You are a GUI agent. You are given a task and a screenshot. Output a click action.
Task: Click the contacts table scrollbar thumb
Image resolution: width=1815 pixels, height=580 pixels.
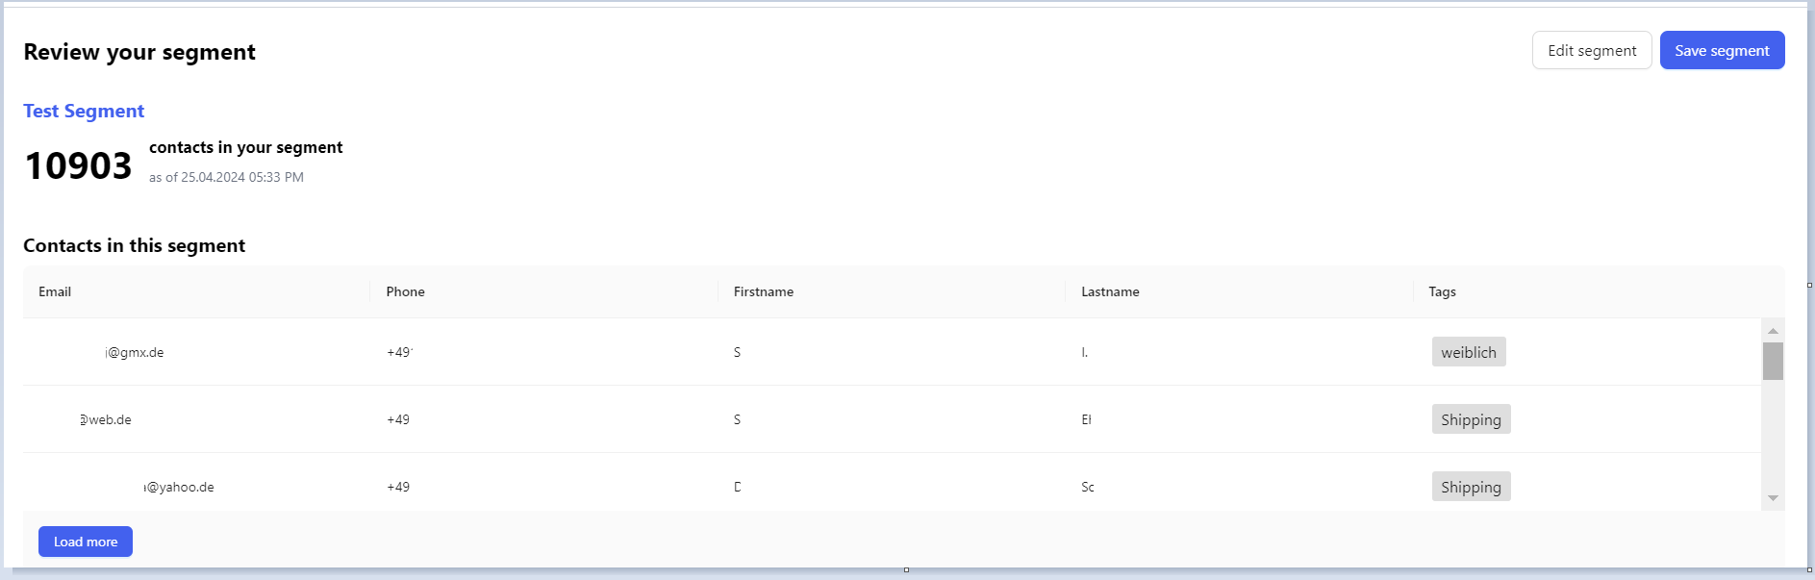pos(1773,362)
